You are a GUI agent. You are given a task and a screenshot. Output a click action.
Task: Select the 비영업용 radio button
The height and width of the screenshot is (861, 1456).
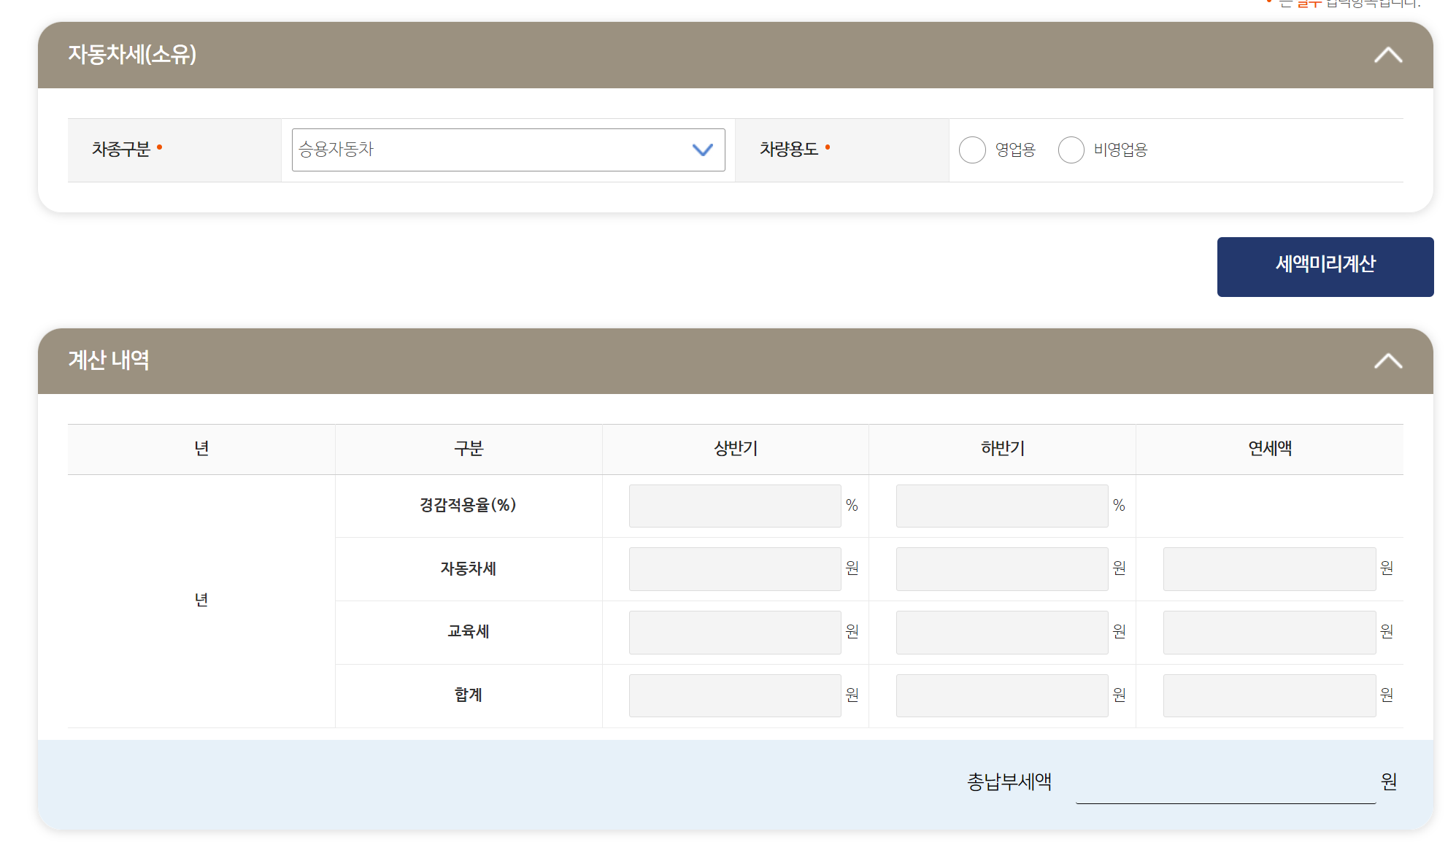click(x=1071, y=150)
